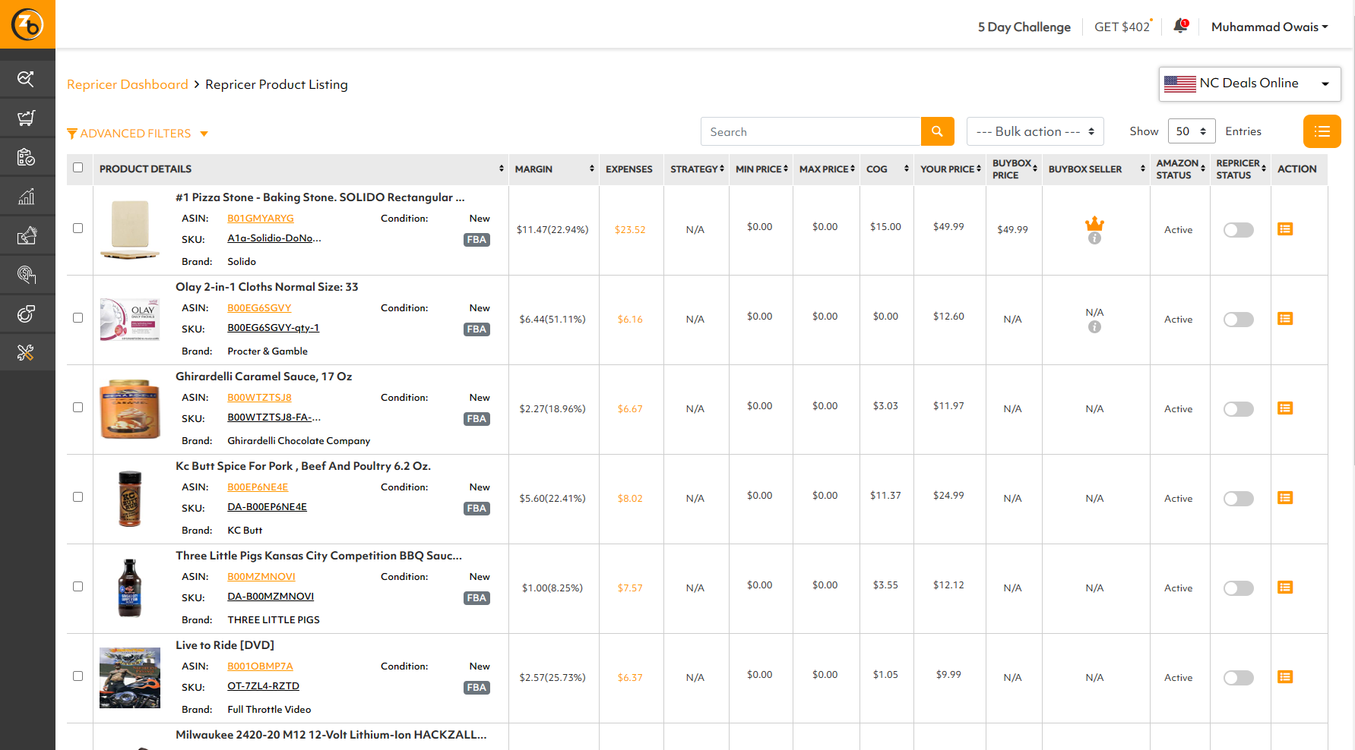
Task: Sort by Min Price column
Action: pyautogui.click(x=786, y=169)
